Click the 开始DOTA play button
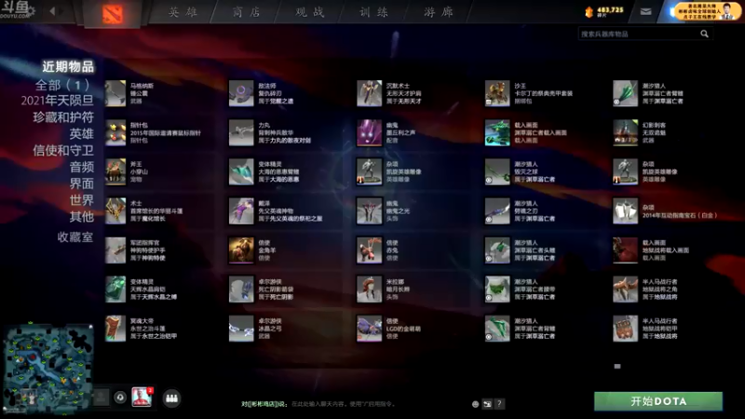Viewport: 745px width, 419px height. [x=658, y=401]
